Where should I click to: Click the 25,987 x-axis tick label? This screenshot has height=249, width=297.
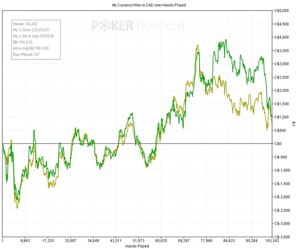[70, 241]
